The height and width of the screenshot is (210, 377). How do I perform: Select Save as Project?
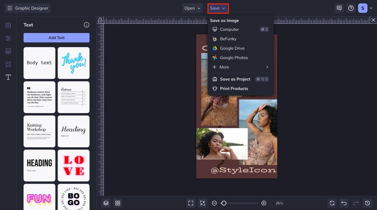(x=240, y=79)
